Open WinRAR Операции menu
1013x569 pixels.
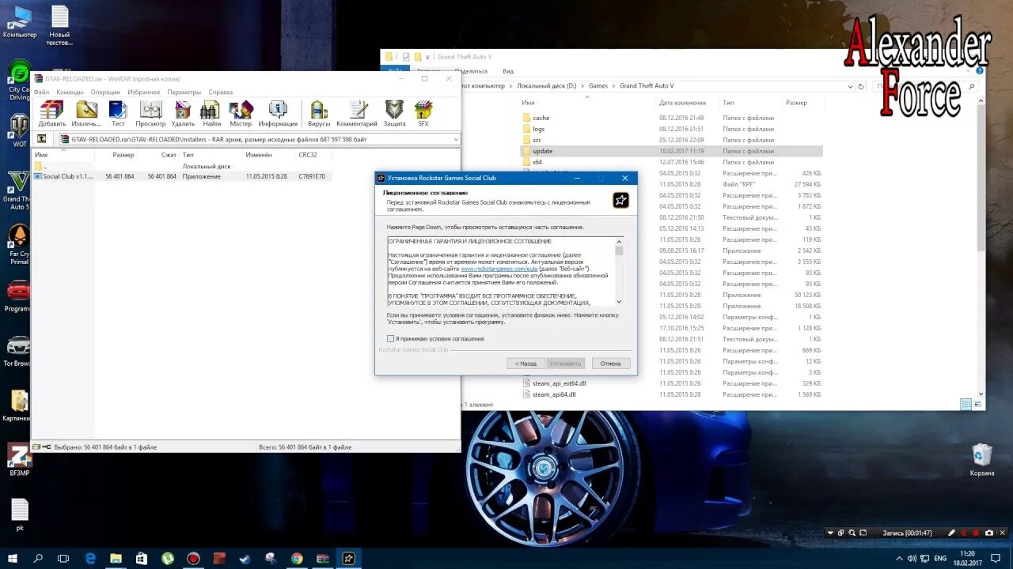(105, 92)
